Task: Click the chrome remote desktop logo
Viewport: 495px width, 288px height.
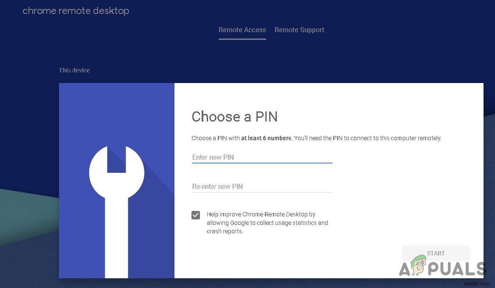Action: click(76, 11)
